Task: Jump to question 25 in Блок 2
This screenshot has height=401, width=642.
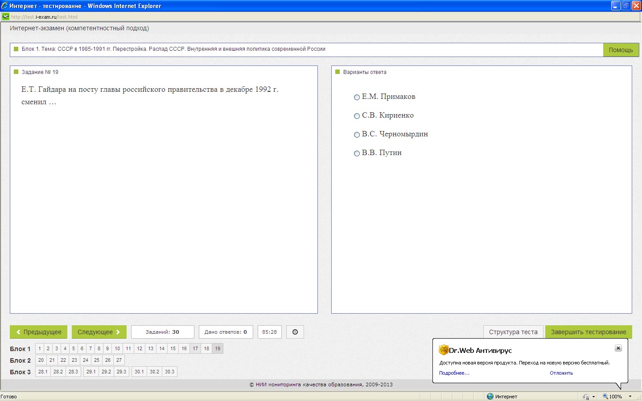Action: click(x=97, y=360)
